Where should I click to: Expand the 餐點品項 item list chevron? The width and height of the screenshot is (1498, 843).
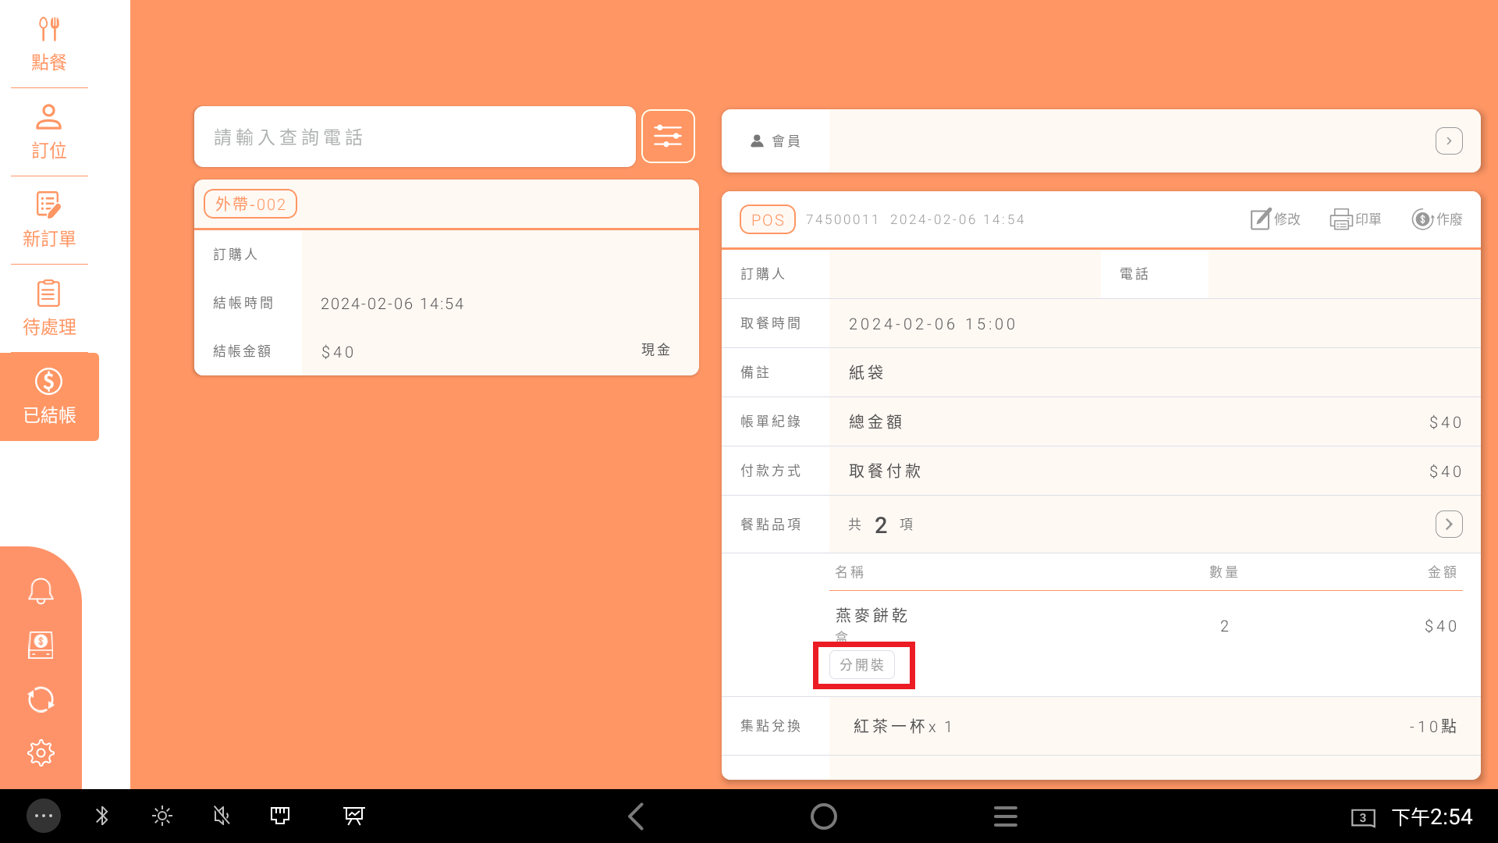point(1449,525)
